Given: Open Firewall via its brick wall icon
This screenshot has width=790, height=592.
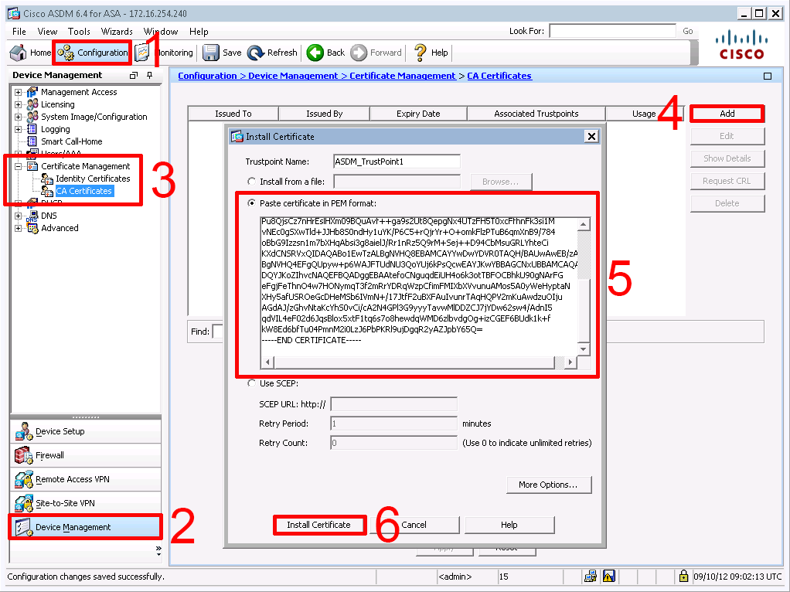Looking at the screenshot, I should [x=24, y=455].
